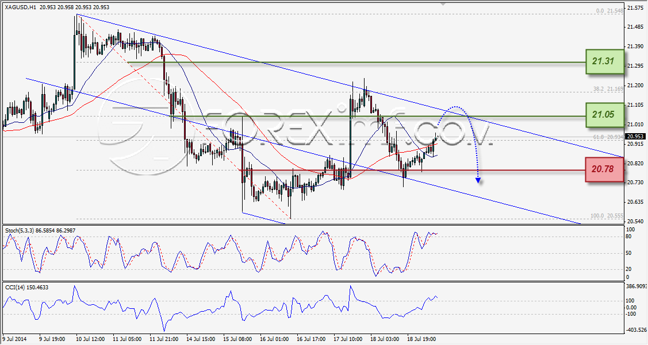The width and height of the screenshot is (648, 345).
Task: Click the -100 level on CCI axis
Action: tap(631, 314)
